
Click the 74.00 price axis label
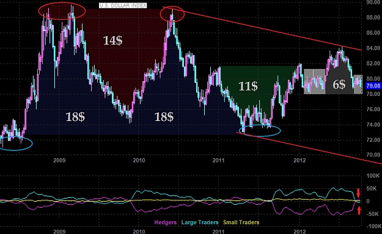[373, 125]
